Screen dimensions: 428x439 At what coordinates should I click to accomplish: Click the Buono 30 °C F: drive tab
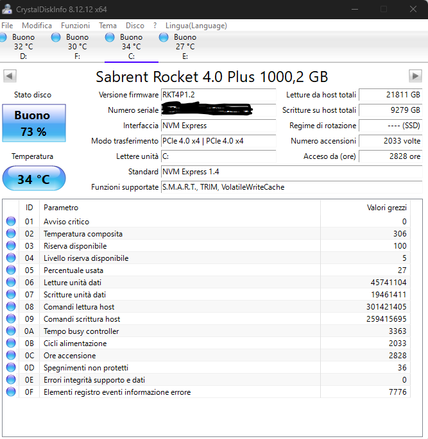(78, 47)
